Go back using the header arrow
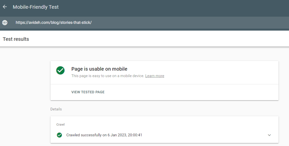Screen dimensions: 289x146 [x=5, y=7]
